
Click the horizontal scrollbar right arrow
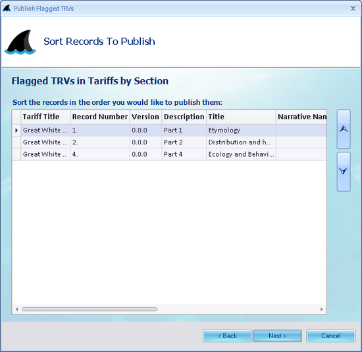coord(322,309)
